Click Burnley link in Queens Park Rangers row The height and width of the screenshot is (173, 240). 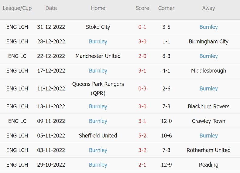click(208, 89)
